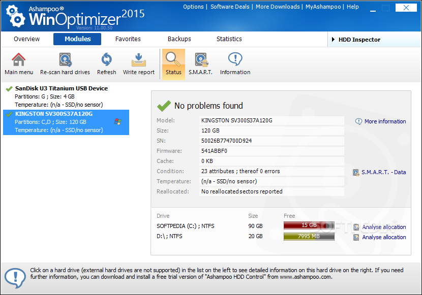Image resolution: width=422 pixels, height=295 pixels.
Task: Click the 20 GB size value
Action: 255,236
